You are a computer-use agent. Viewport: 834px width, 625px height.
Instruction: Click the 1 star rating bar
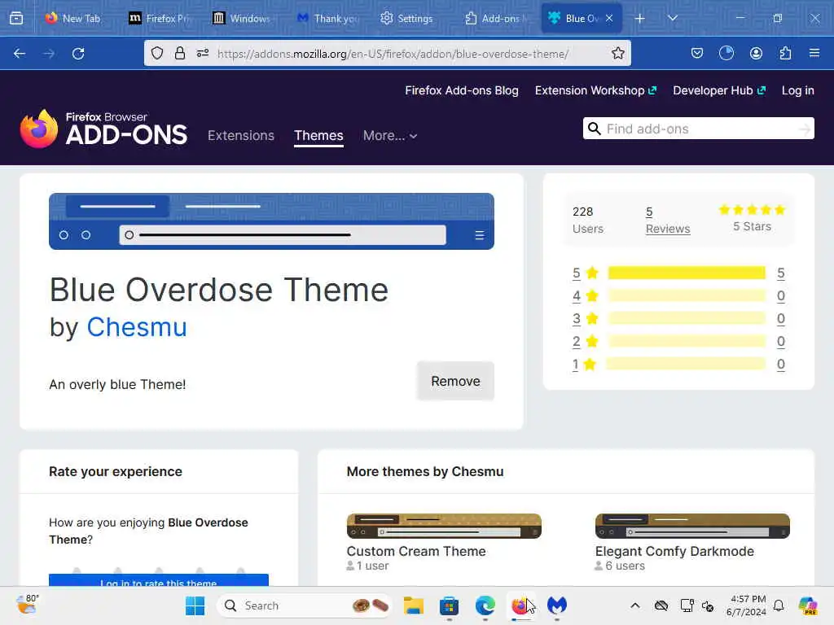click(686, 364)
